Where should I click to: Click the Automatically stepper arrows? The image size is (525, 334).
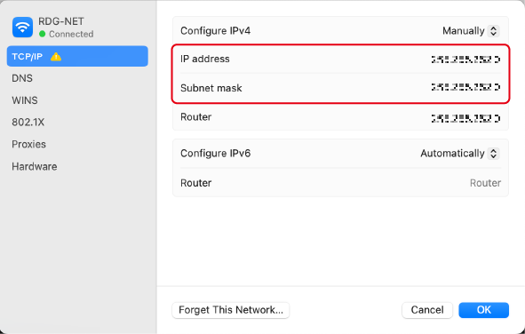click(x=493, y=154)
